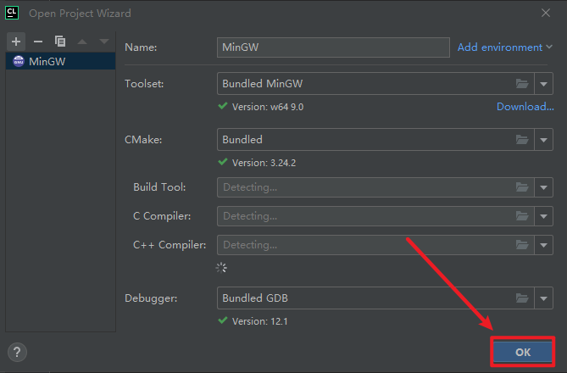Click Download... link for toolset
567x373 pixels.
[x=525, y=106]
